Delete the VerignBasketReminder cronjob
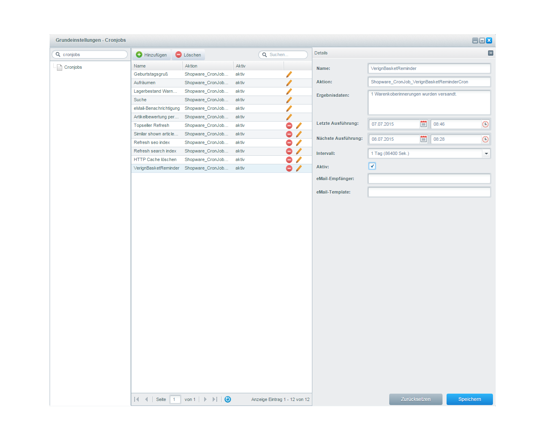The height and width of the screenshot is (440, 545). 289,168
